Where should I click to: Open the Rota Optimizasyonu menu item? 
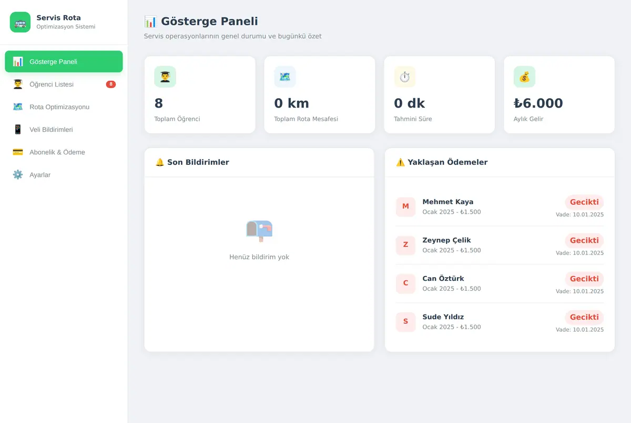tap(64, 107)
